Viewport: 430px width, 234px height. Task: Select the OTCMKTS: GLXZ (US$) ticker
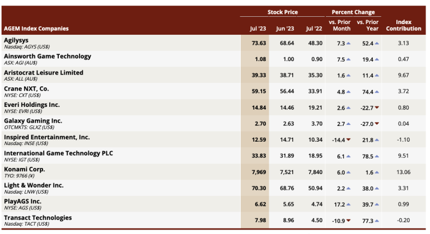pyautogui.click(x=29, y=127)
